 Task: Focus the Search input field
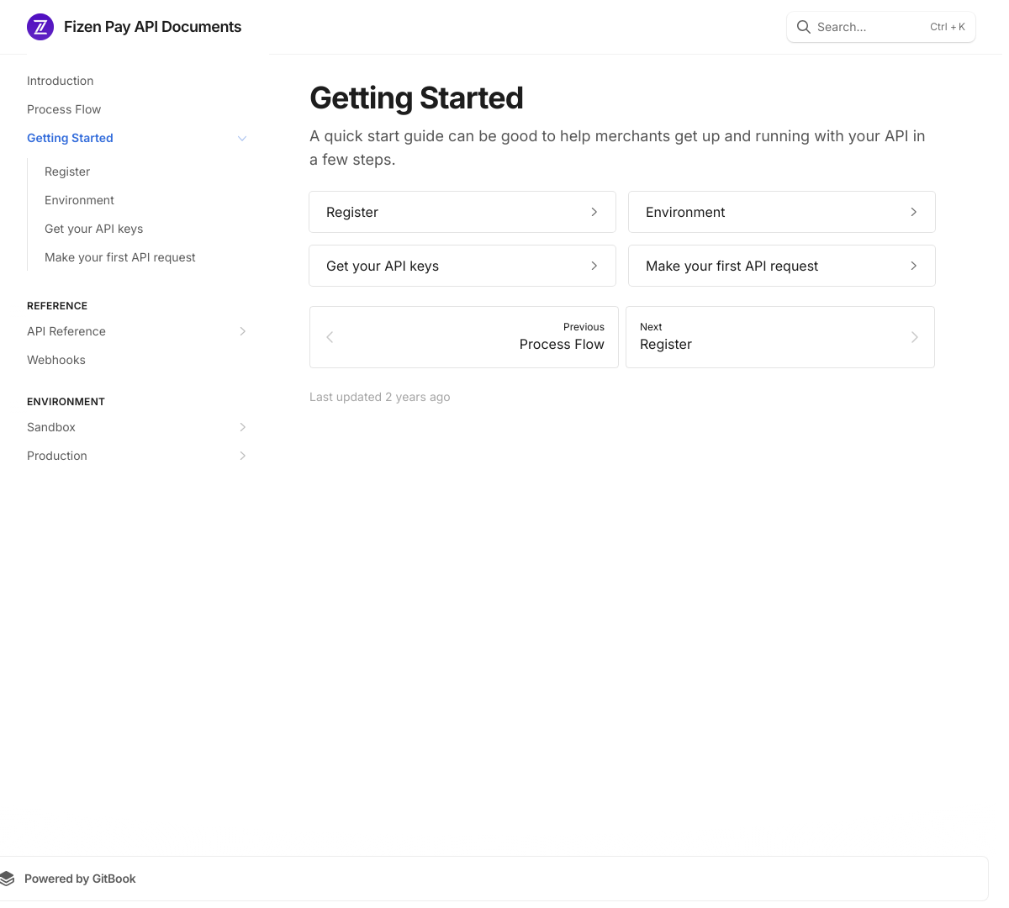click(881, 27)
